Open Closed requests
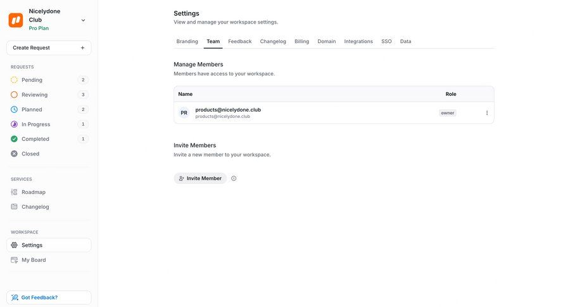Viewport: 570px width, 307px height. pos(30,153)
